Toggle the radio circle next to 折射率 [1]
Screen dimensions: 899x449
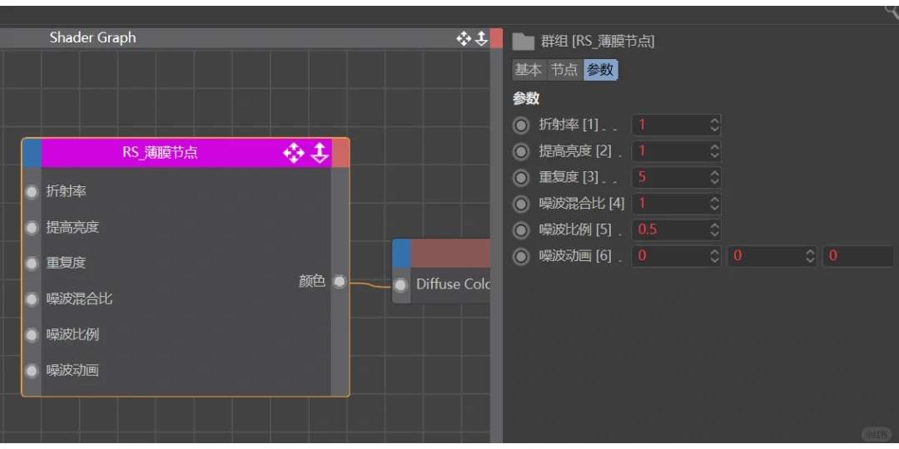tap(520, 125)
